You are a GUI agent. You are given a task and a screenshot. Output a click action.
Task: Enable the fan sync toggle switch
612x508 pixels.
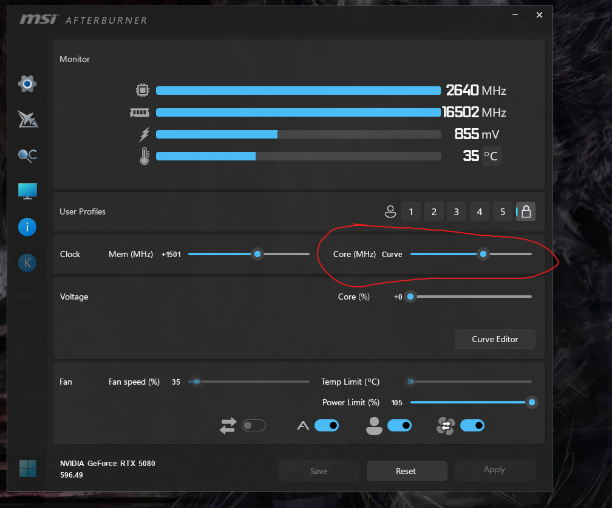254,425
